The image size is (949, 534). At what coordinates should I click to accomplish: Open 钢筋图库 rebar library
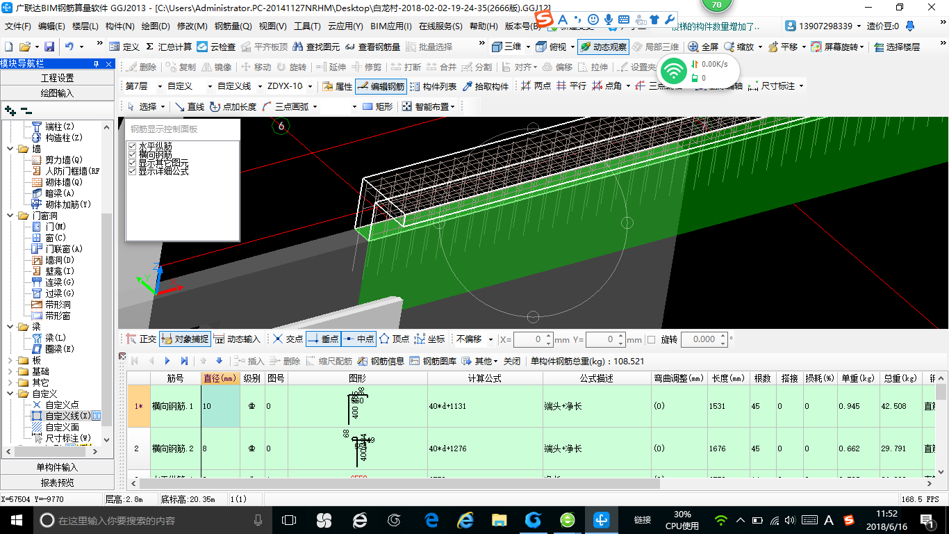433,361
